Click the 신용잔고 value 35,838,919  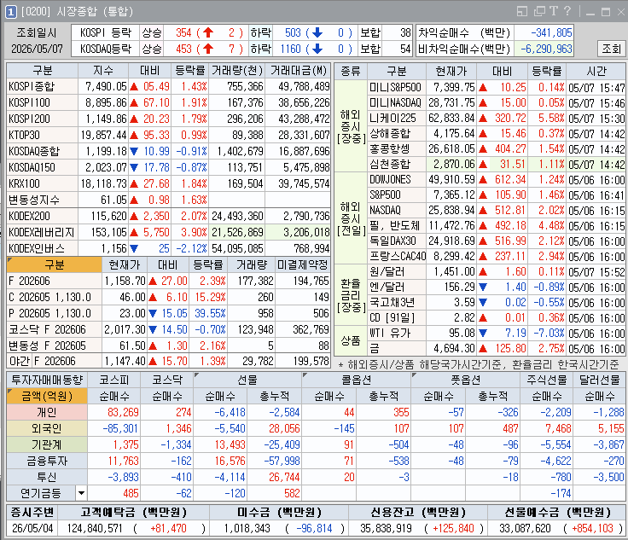[x=386, y=528]
